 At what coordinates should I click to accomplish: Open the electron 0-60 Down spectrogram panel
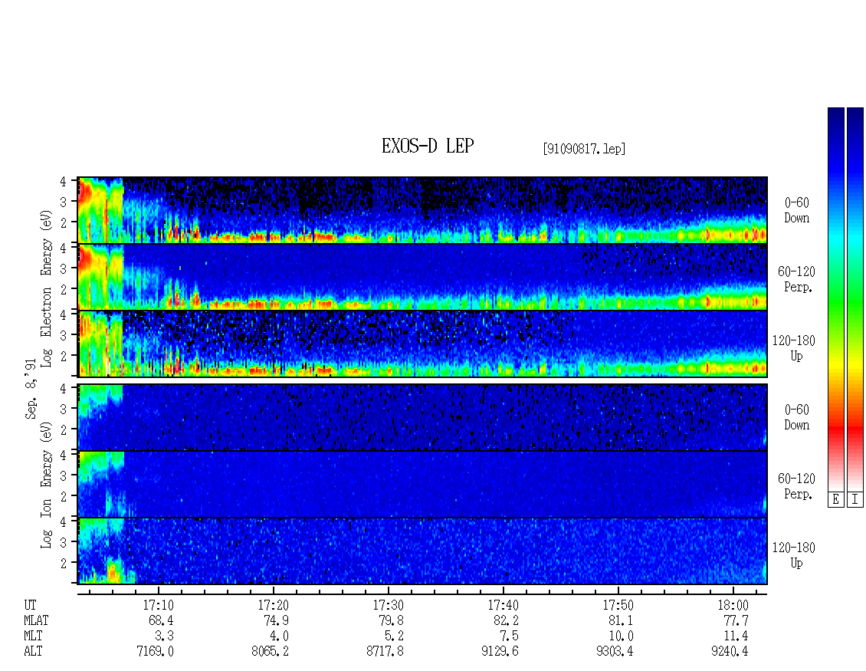click(x=422, y=210)
